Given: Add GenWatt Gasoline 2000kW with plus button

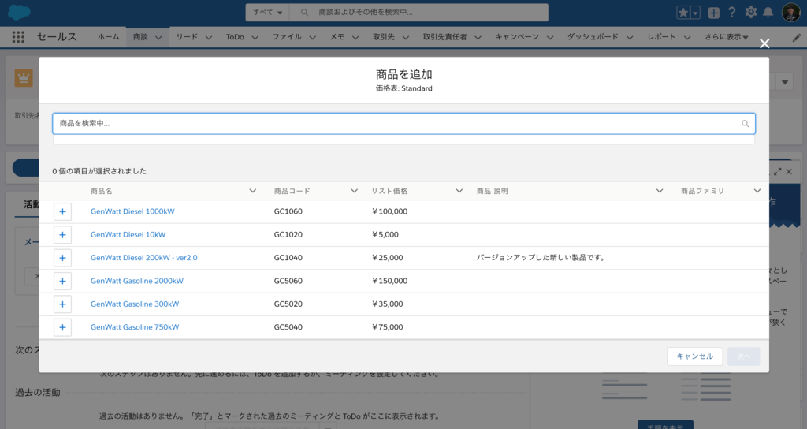Looking at the screenshot, I should pos(62,282).
